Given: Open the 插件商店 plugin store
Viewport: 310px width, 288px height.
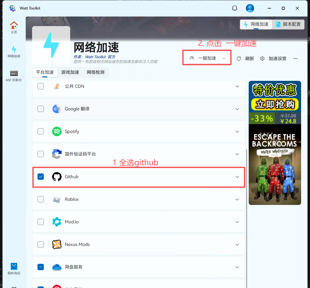Looking at the screenshot, I should [14, 269].
